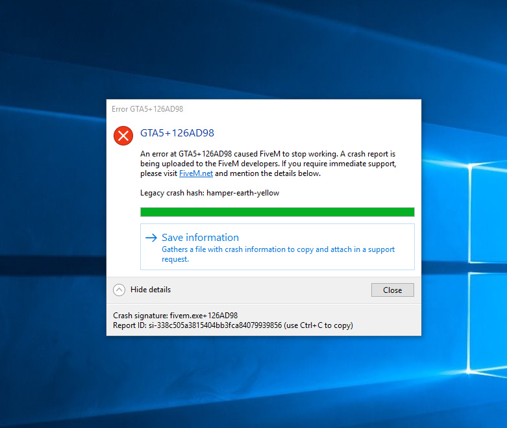Click the red error X icon
507x428 pixels.
(x=123, y=136)
